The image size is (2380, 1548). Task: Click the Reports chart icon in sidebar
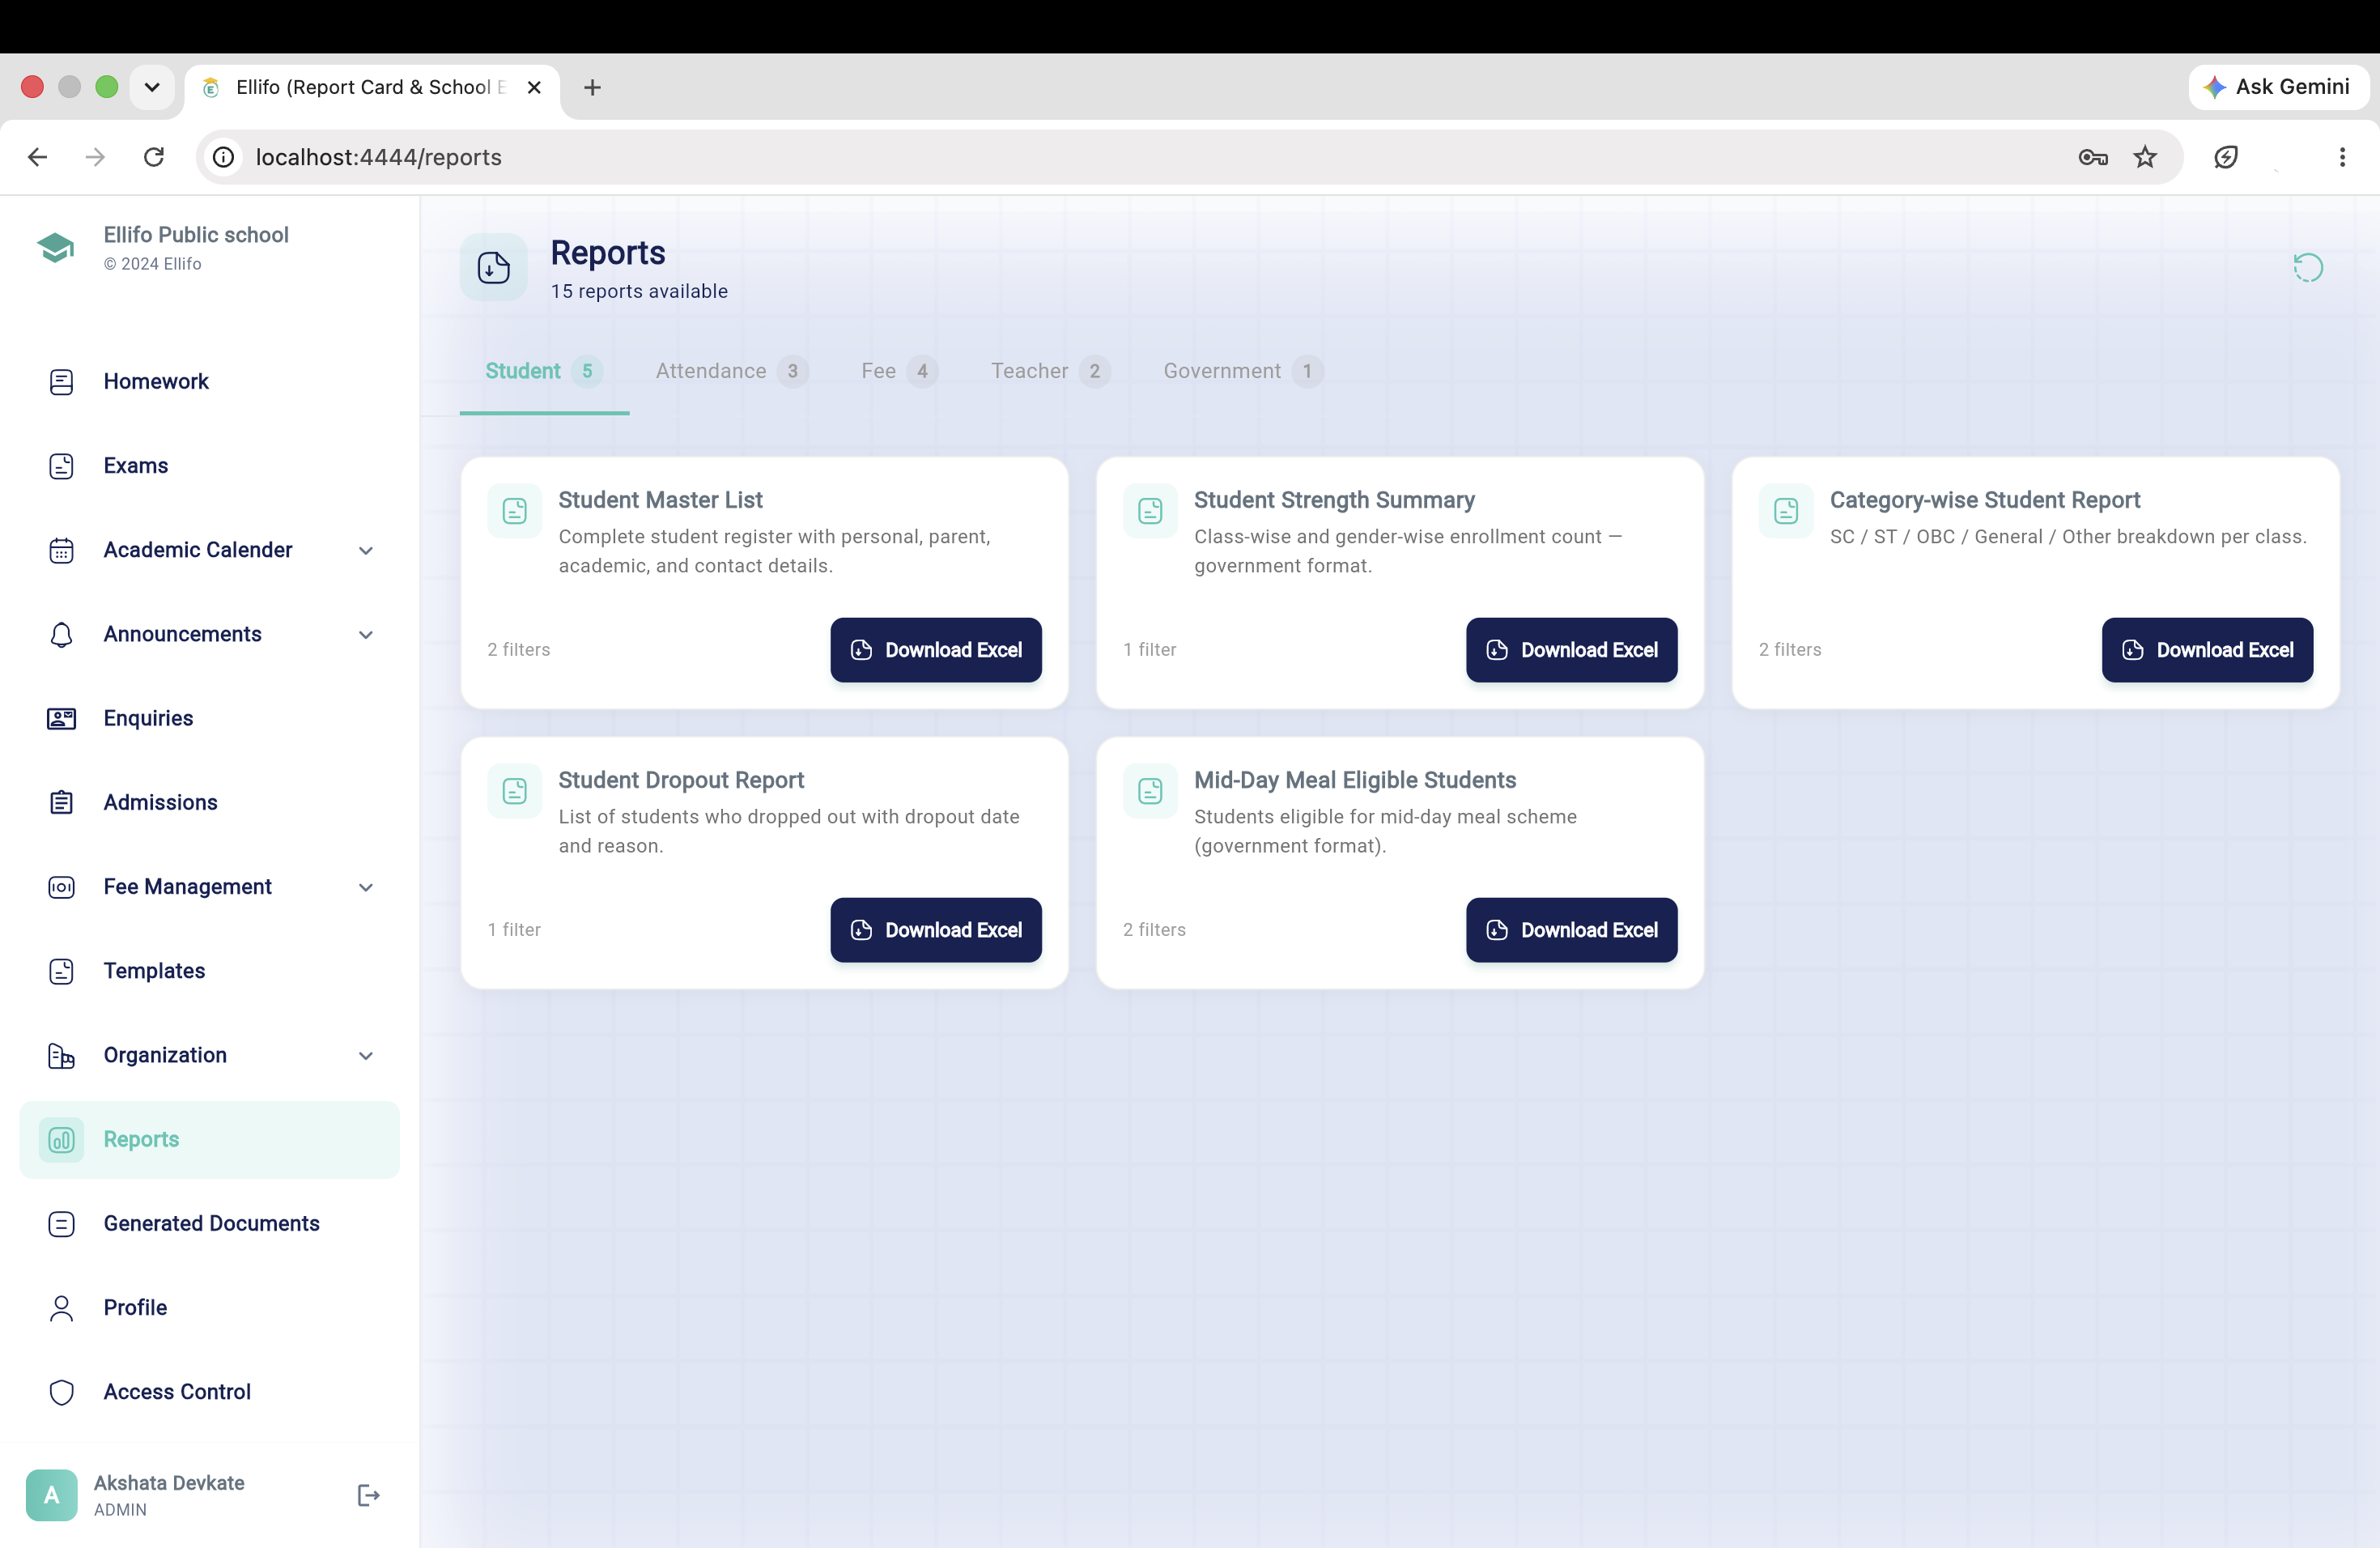tap(61, 1139)
